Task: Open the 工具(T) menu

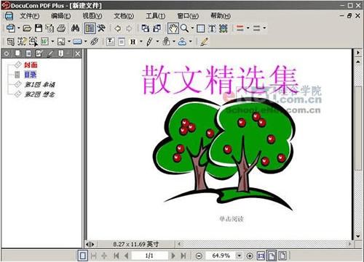Action: tap(155, 16)
